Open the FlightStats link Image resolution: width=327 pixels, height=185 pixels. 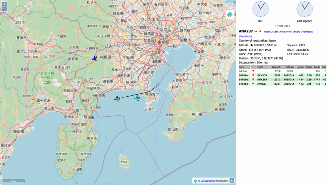click(307, 32)
